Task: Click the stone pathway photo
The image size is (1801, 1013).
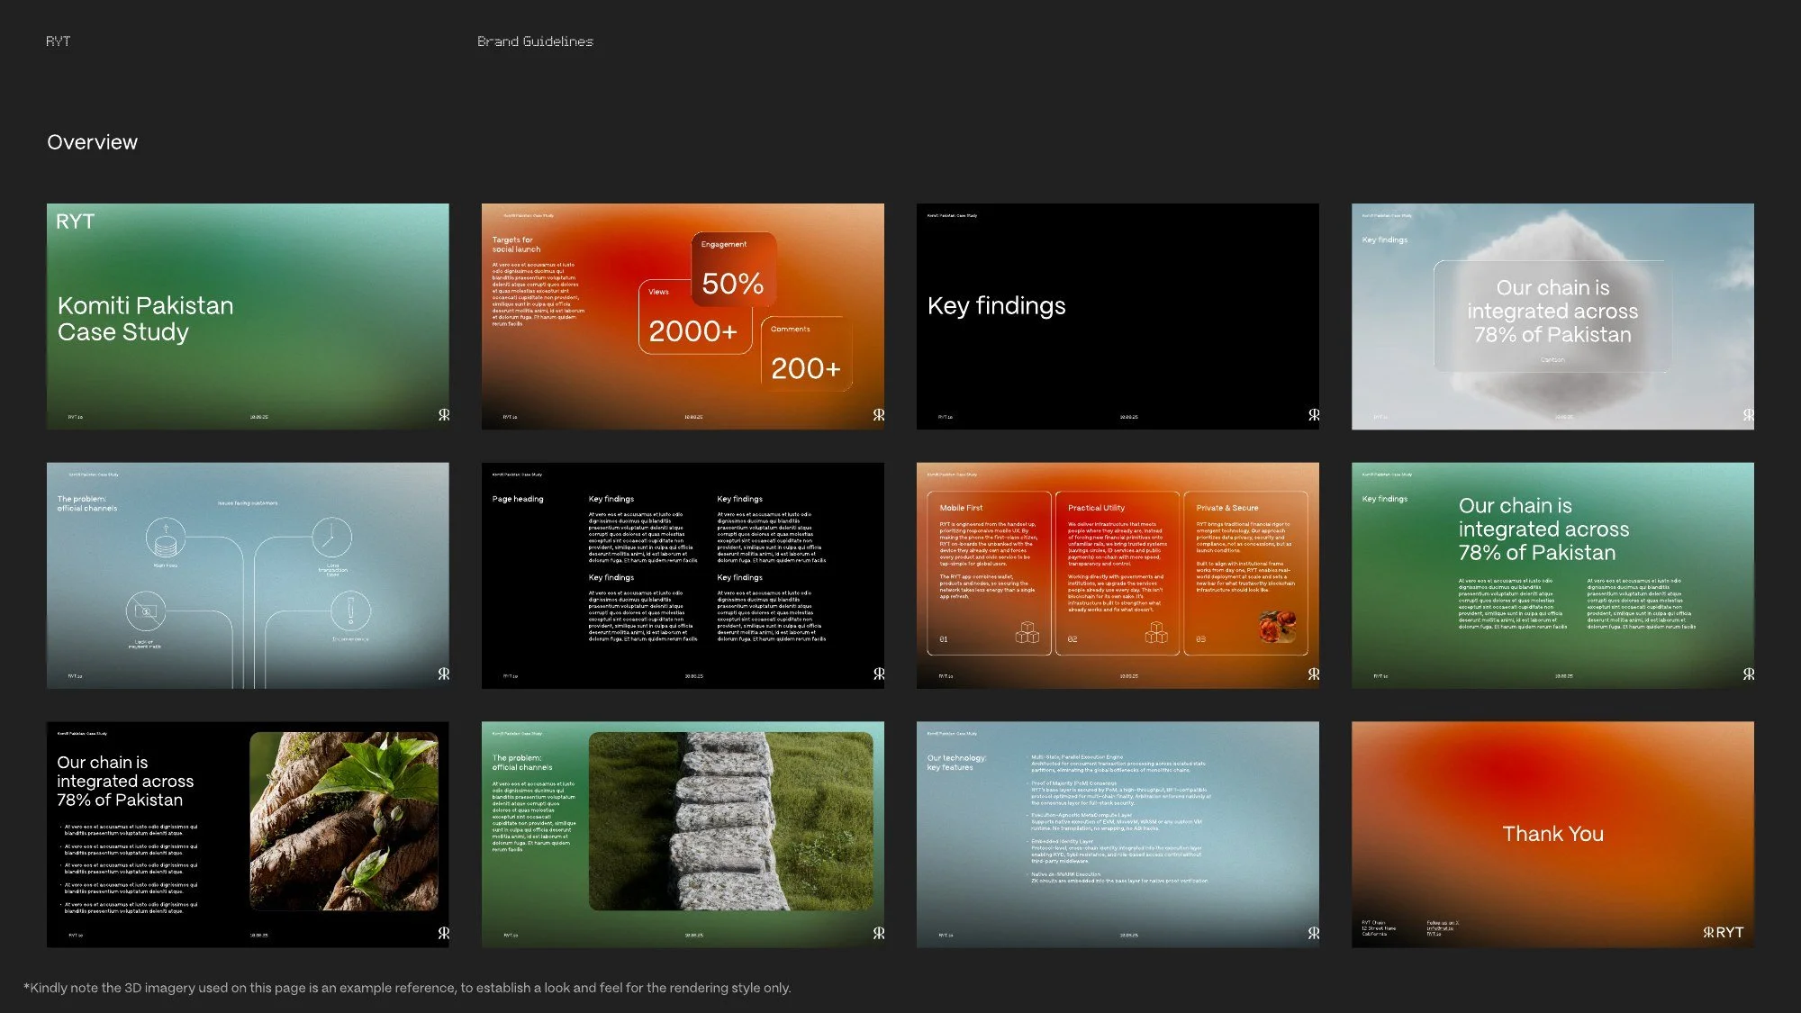Action: coord(731,821)
